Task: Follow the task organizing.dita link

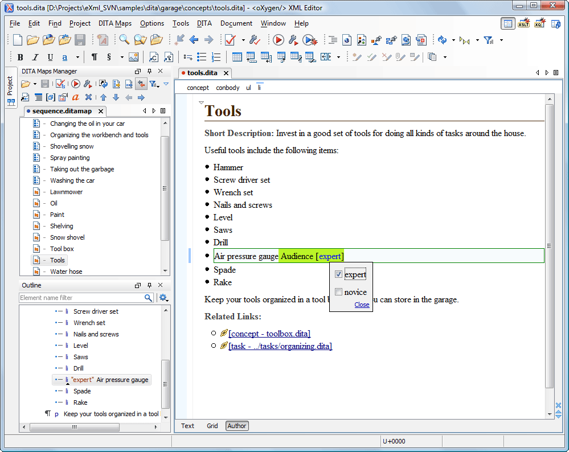Action: (x=280, y=347)
